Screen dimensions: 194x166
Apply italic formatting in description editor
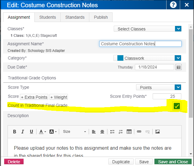pos(23,132)
